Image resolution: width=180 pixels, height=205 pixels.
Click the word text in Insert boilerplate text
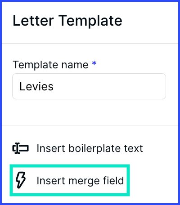pyautogui.click(x=133, y=148)
